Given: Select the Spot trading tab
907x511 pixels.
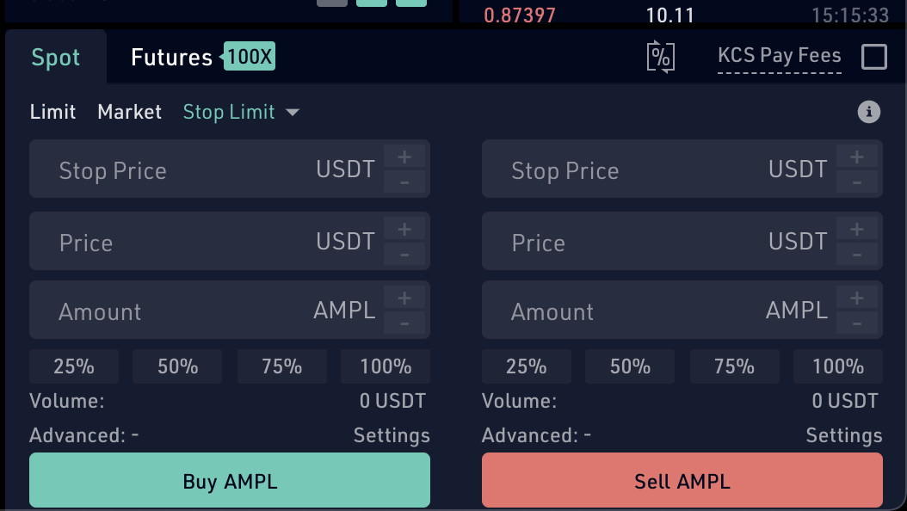Looking at the screenshot, I should 55,57.
